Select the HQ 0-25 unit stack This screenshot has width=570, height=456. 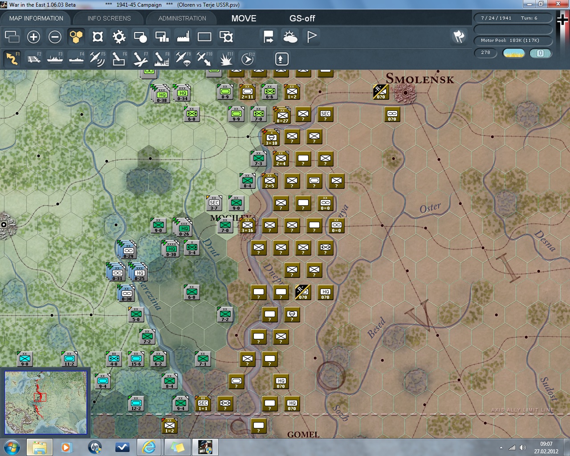[139, 272]
